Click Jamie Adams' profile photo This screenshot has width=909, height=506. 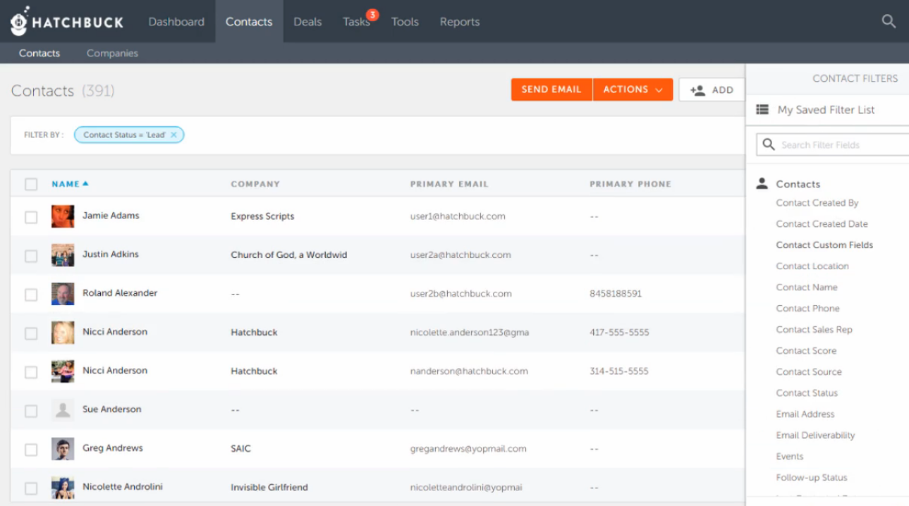[63, 216]
